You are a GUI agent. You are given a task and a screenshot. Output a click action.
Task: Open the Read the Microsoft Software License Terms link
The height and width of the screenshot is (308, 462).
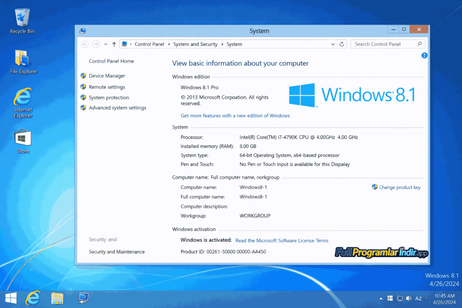click(x=282, y=240)
